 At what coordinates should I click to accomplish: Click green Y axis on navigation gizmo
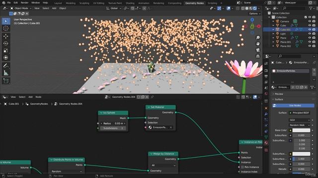[x=252, y=26]
